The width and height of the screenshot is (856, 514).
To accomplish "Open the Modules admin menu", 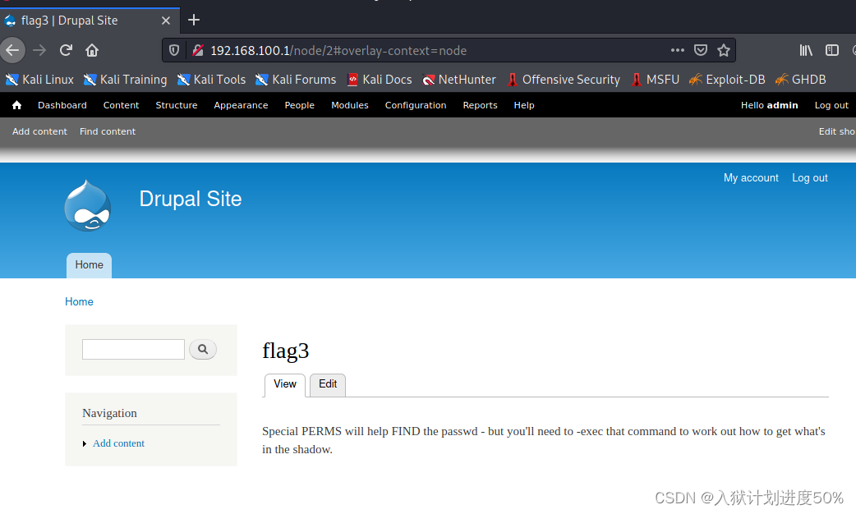I will pos(350,105).
